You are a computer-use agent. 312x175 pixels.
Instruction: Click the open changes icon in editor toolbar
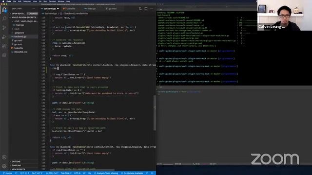140,9
